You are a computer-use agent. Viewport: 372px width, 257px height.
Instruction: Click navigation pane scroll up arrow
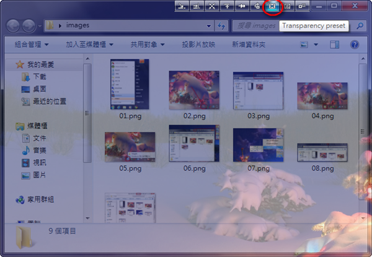(x=87, y=59)
